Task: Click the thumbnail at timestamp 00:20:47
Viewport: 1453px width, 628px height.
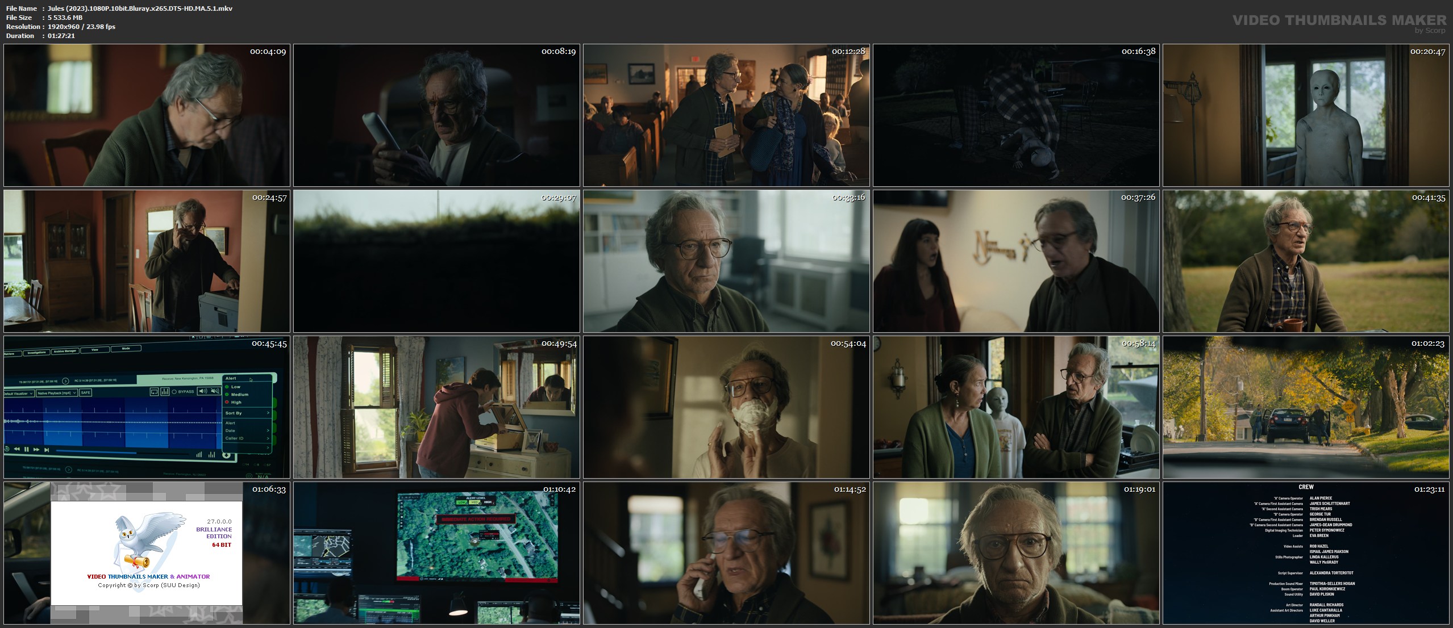Action: 1305,115
